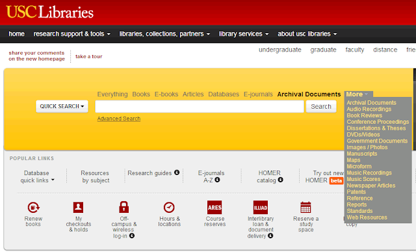
Task: Select the Databases search tab
Action: point(224,94)
